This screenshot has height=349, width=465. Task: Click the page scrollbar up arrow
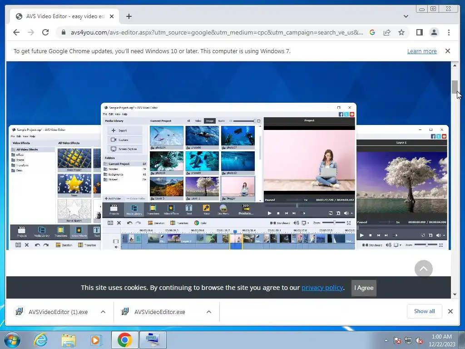tap(455, 65)
